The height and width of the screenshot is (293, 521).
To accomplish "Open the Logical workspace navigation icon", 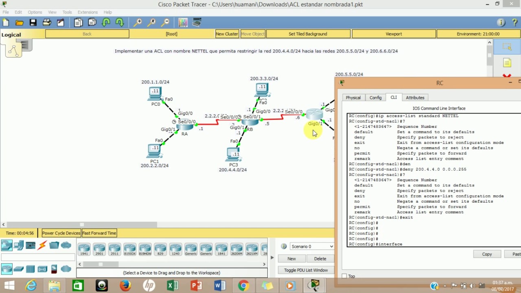I will (x=13, y=50).
